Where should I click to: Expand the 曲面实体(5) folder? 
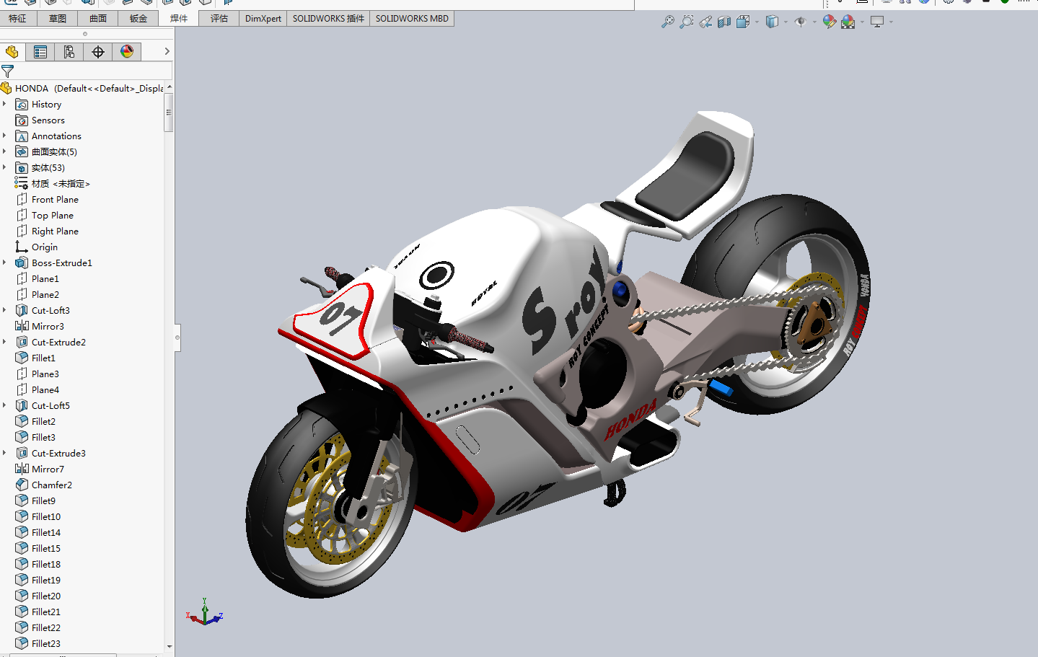[x=4, y=151]
